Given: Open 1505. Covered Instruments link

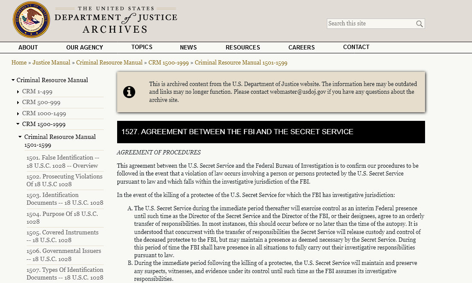Looking at the screenshot, I should click(62, 236).
